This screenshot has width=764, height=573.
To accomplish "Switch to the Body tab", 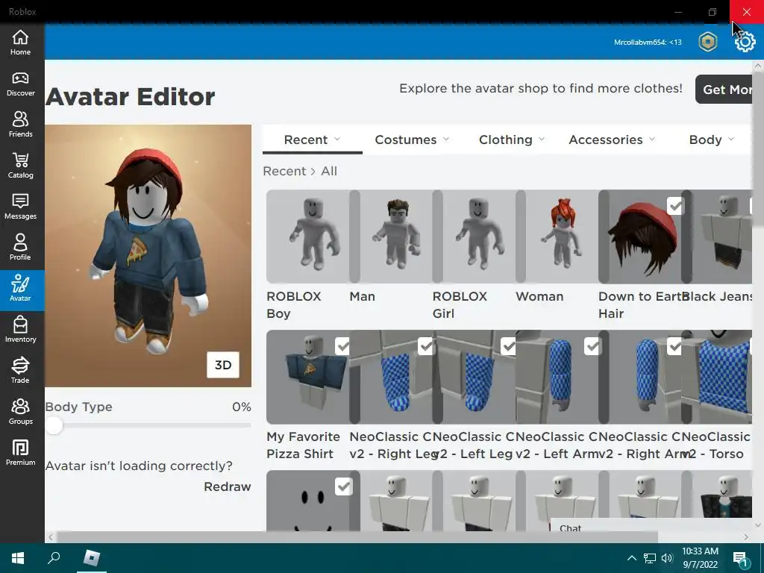I will tap(705, 140).
